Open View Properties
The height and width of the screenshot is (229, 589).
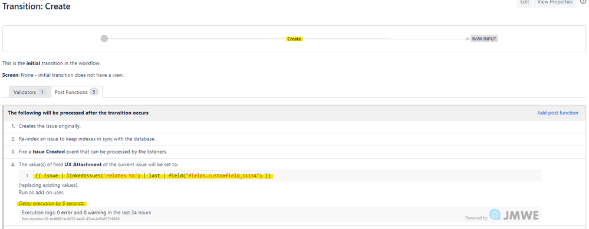[x=555, y=2]
